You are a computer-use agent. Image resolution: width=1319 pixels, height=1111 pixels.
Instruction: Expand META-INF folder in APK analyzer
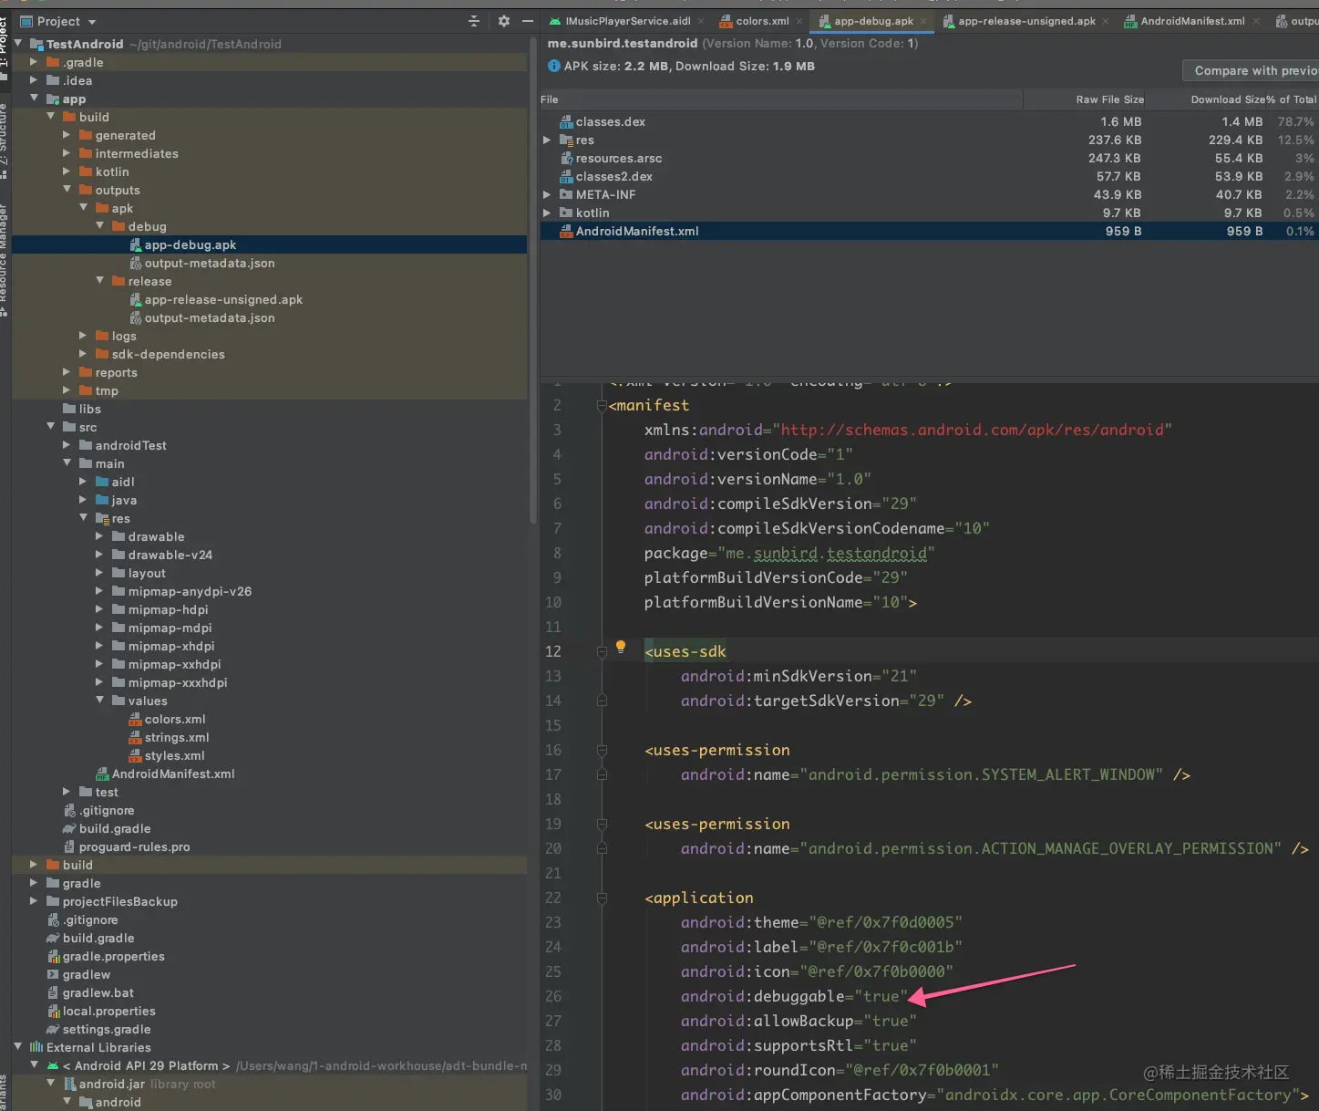point(547,194)
